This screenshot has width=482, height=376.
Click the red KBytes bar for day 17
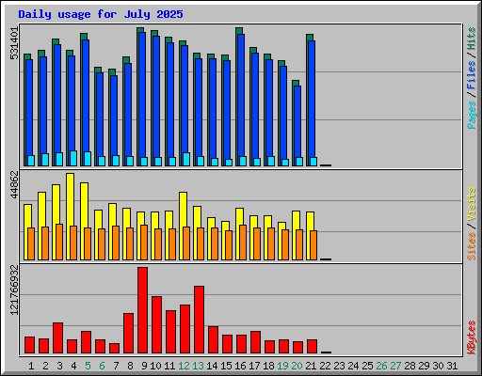click(x=255, y=342)
